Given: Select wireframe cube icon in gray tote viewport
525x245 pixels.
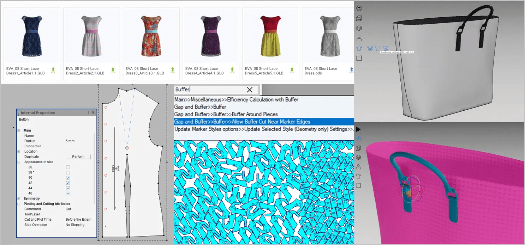Looking at the screenshot, I should pos(359,18).
